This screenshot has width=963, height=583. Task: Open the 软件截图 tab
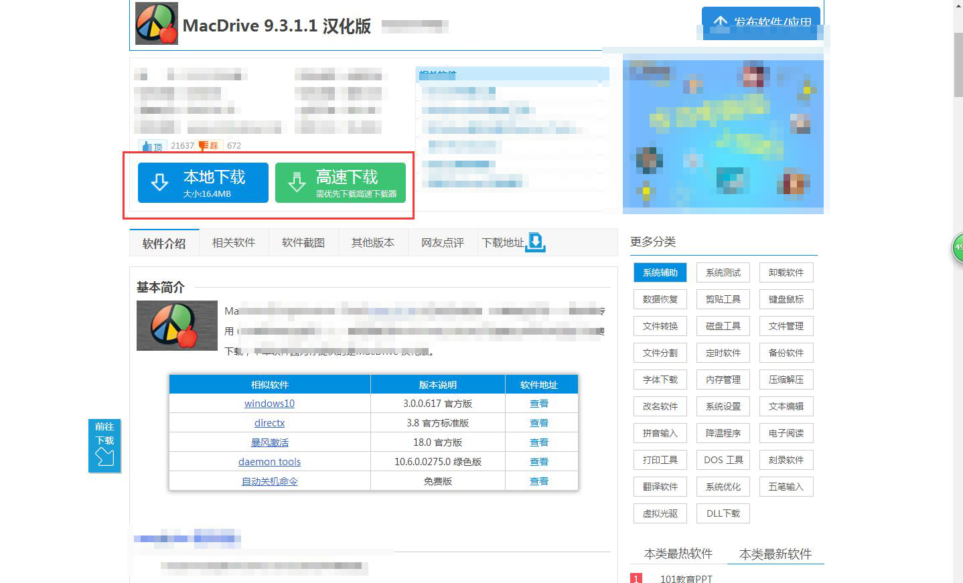point(303,242)
